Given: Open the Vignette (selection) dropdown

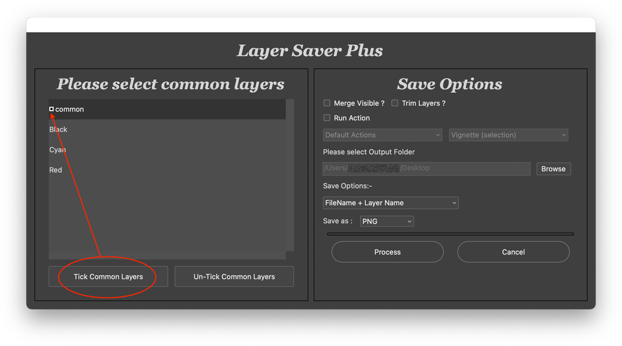Looking at the screenshot, I should 509,135.
